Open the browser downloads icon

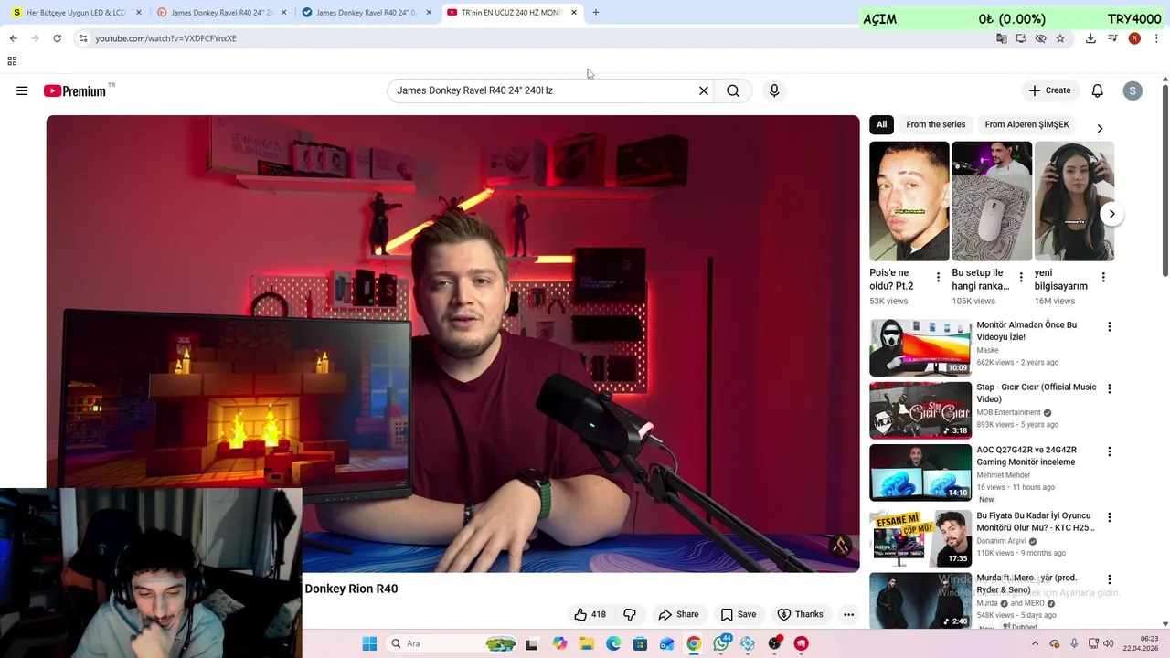[1090, 38]
